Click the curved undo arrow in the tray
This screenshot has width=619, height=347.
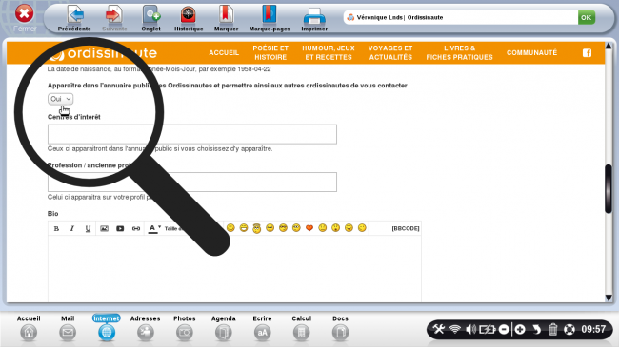pyautogui.click(x=536, y=329)
